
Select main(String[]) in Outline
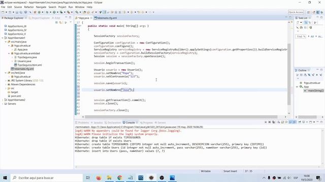pyautogui.click(x=314, y=91)
